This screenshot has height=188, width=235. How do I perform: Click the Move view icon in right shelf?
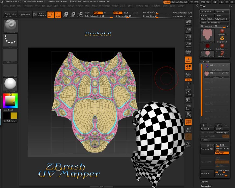point(188,100)
